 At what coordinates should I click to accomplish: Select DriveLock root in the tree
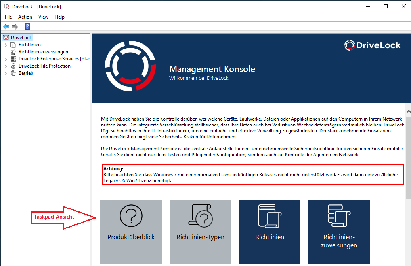tap(21, 38)
